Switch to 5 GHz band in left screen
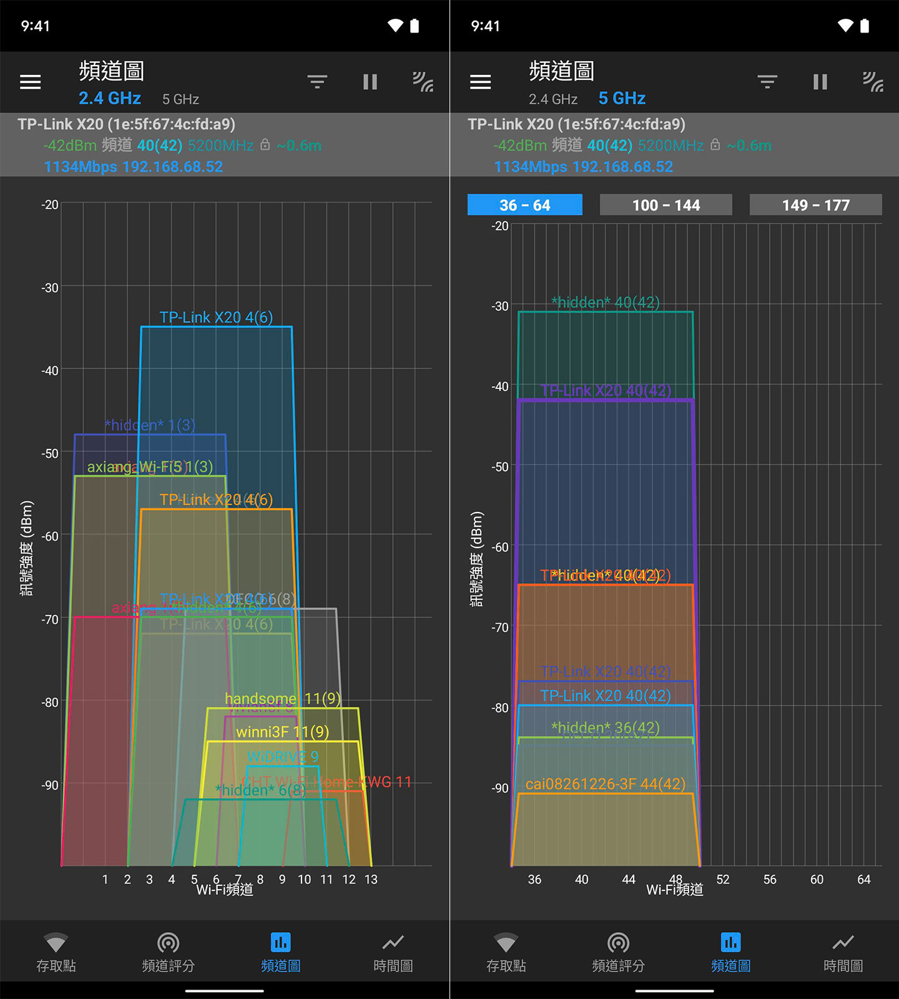Viewport: 899px width, 999px height. [180, 99]
